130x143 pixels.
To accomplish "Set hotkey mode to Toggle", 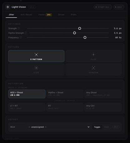I will 97,127.
